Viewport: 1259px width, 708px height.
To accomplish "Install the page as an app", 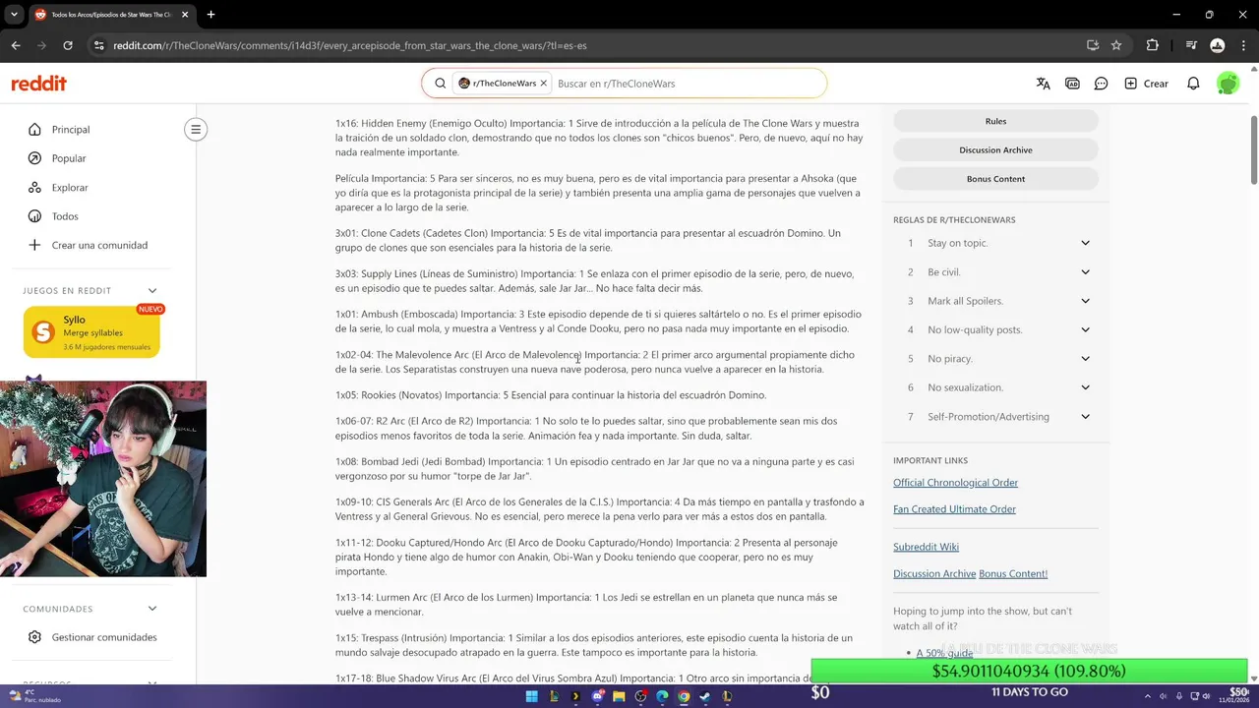I will (x=1093, y=45).
